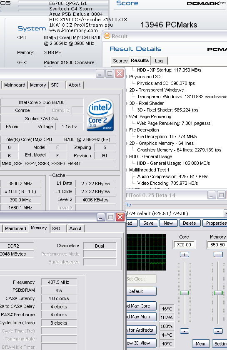This screenshot has width=227, height=350.
Task: Switch to the Scores tab
Action: pos(120,61)
